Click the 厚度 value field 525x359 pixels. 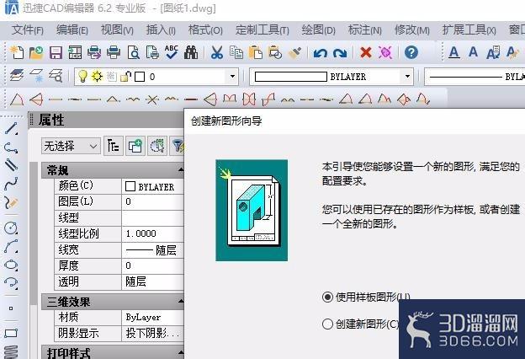[152, 265]
